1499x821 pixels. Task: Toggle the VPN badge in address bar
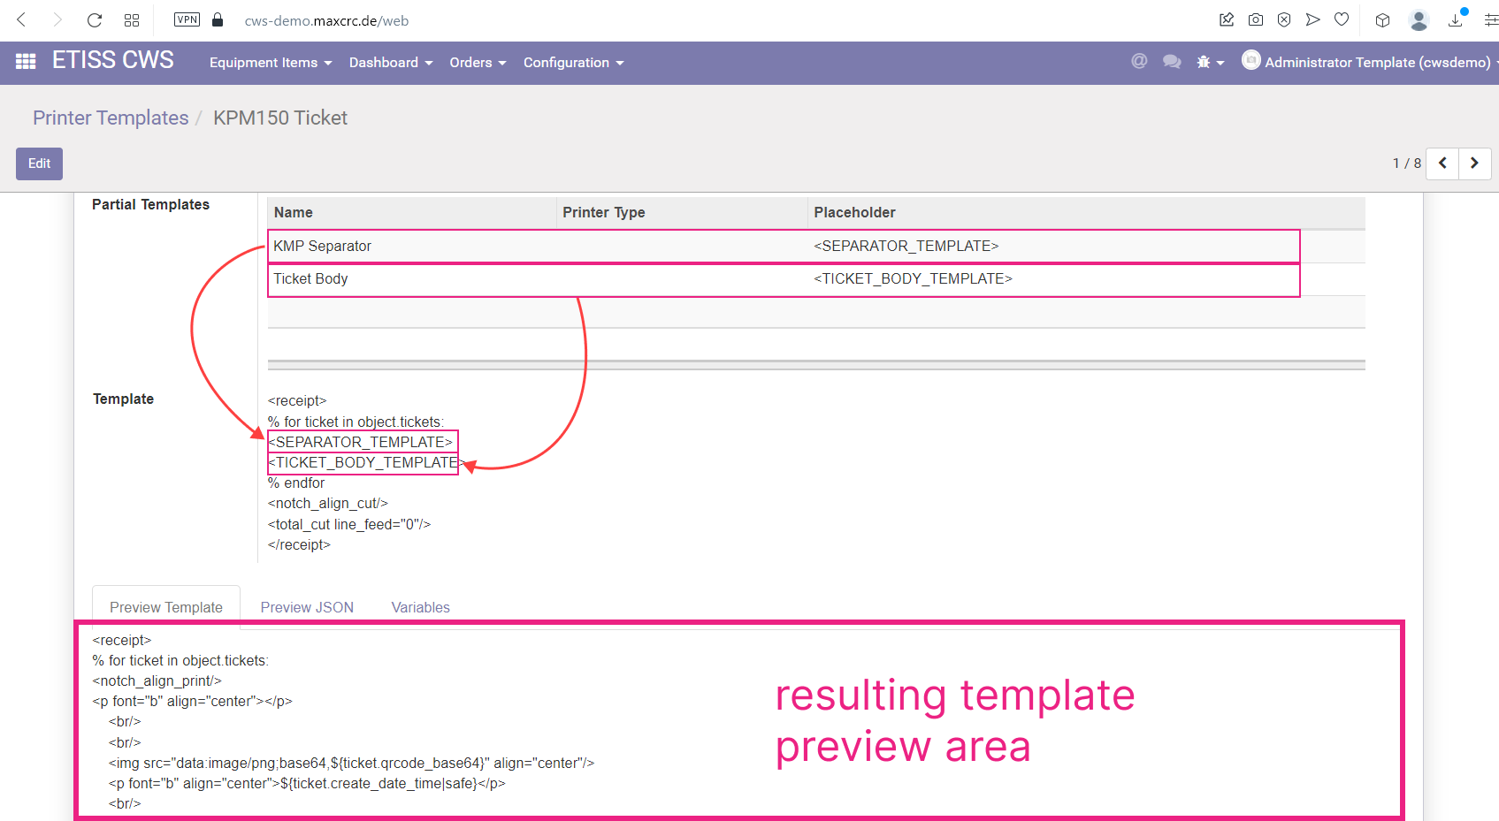187,19
